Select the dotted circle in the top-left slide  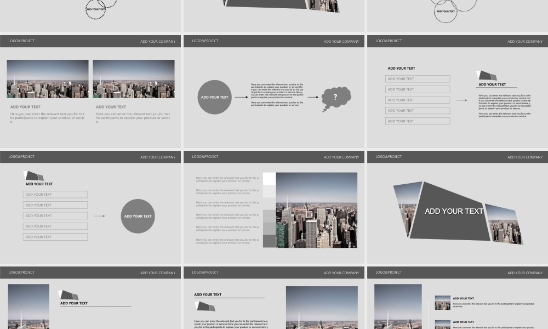[x=95, y=9]
